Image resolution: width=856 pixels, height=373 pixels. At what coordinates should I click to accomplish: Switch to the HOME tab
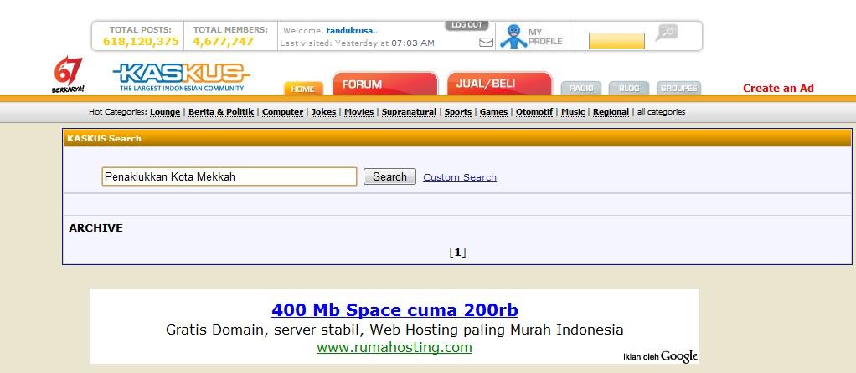(x=303, y=89)
